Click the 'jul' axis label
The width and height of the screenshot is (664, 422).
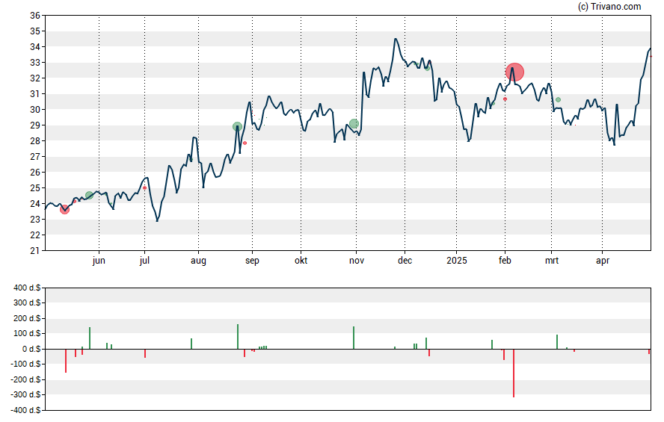point(144,261)
